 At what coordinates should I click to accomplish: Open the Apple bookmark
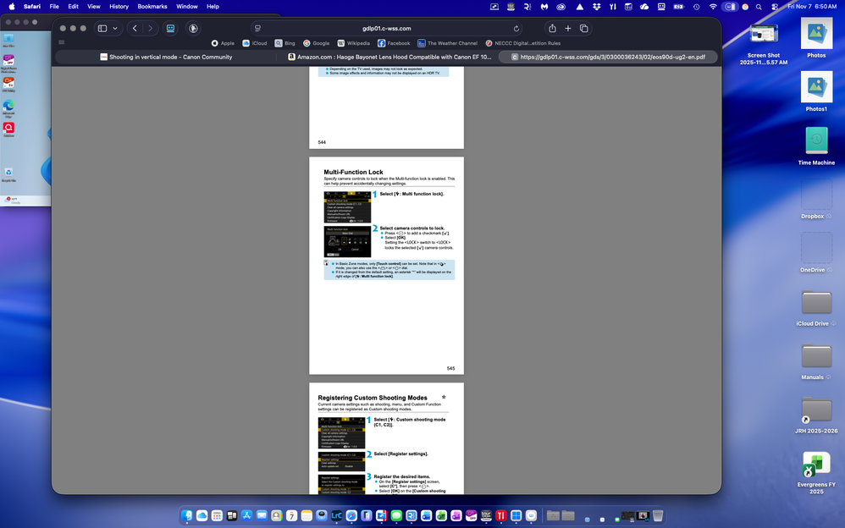226,42
